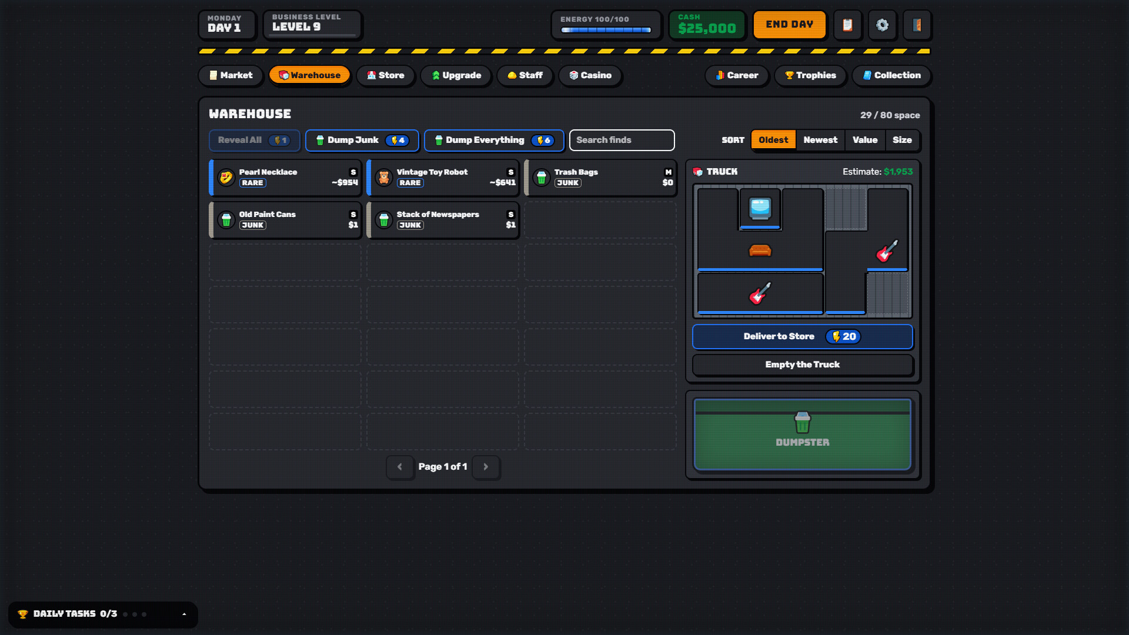This screenshot has height=635, width=1129.
Task: Click JUNK tag on Trash Bags
Action: coord(568,183)
